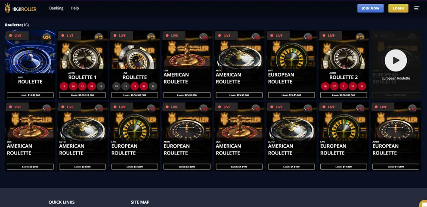Click the LOGIN button
Screen dimensions: 427x207
click(398, 9)
